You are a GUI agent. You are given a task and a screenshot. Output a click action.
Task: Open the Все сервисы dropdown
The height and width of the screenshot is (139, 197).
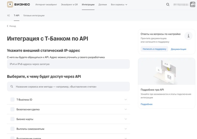tap(119, 5)
